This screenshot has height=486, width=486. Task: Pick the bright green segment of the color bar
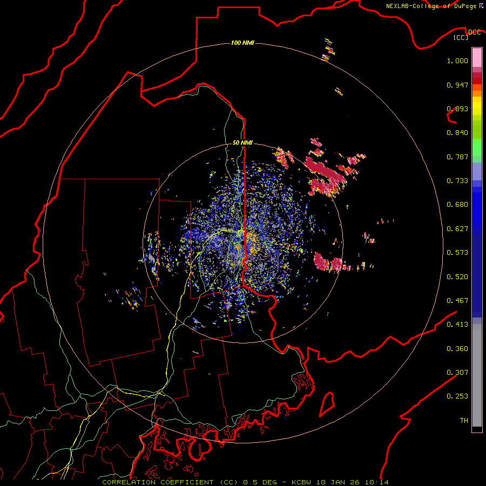tap(477, 147)
